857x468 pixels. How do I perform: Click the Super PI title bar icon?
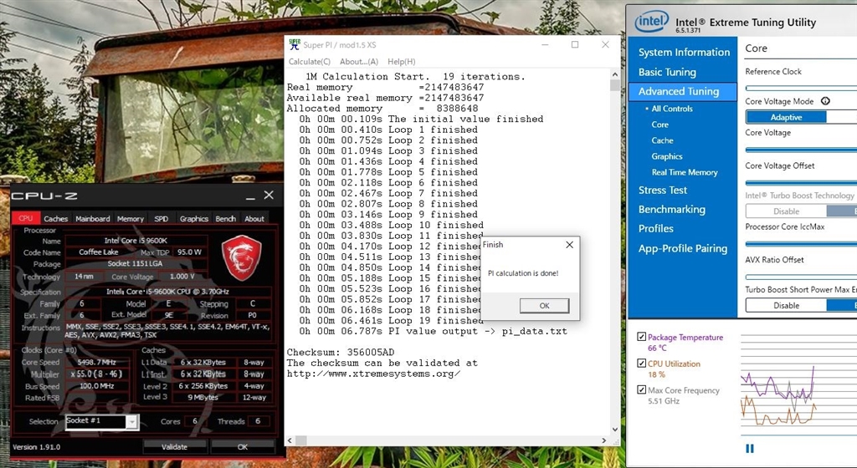(x=295, y=45)
